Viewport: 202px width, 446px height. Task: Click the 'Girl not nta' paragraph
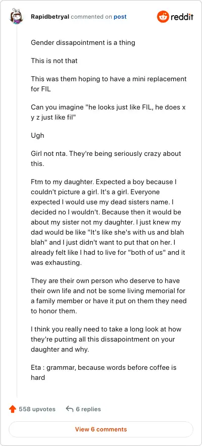(106, 158)
